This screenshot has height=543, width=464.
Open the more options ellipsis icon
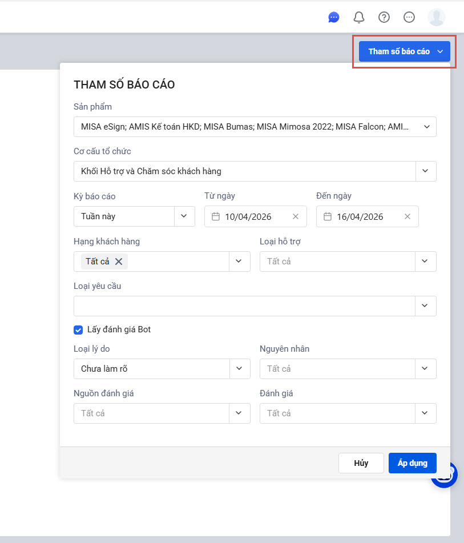click(x=409, y=17)
